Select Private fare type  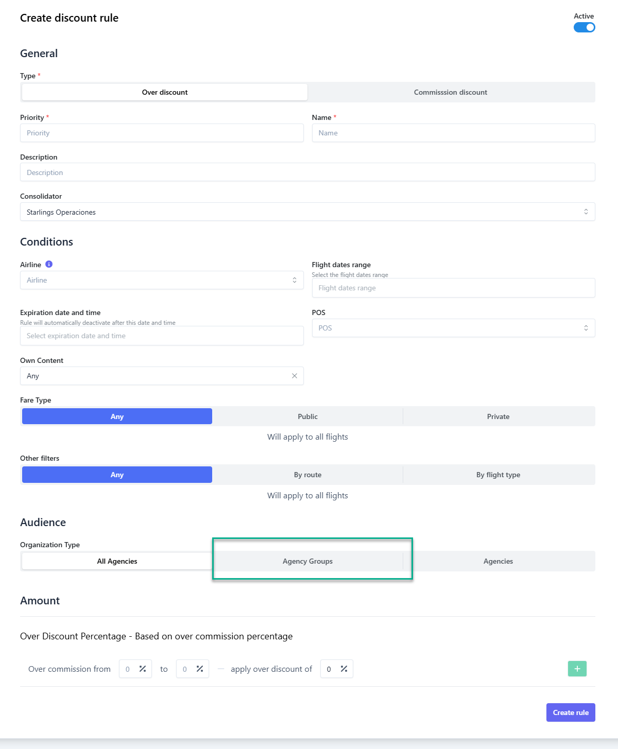(498, 416)
